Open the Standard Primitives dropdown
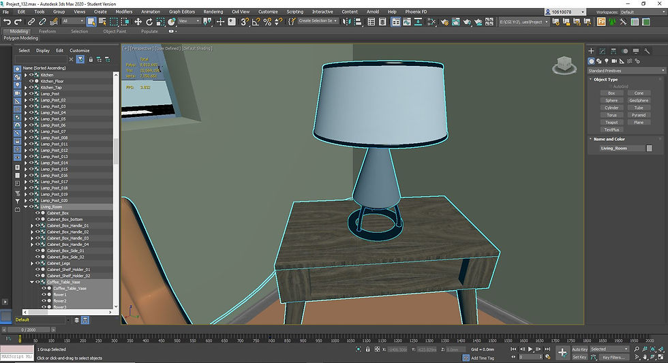Screen dimensions: 668x363 (626, 71)
